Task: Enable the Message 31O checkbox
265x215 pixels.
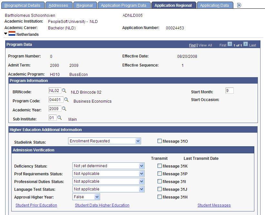Action: [x=159, y=141]
